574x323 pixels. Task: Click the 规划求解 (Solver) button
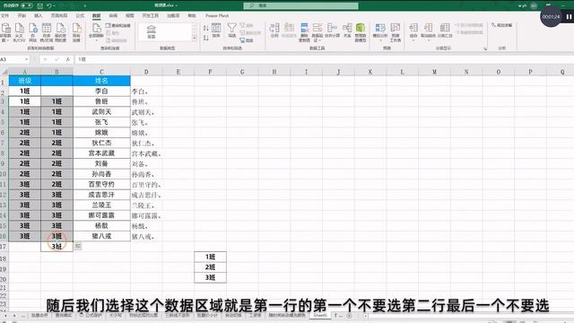(502, 25)
